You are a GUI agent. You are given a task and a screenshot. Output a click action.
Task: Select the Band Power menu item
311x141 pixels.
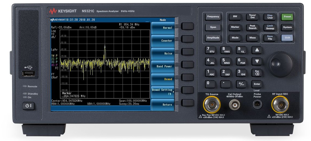click(x=163, y=66)
